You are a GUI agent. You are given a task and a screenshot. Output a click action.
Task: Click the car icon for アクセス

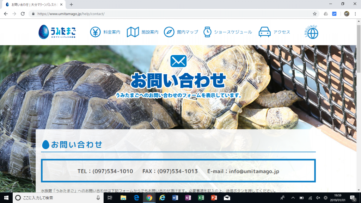[x=264, y=32]
